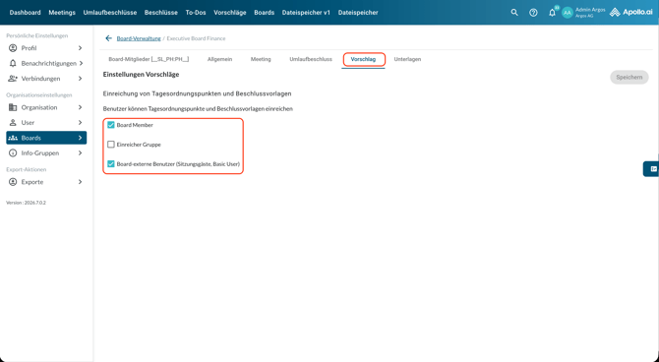Uncheck the Board Member checkbox
The height and width of the screenshot is (362, 659).
point(111,125)
